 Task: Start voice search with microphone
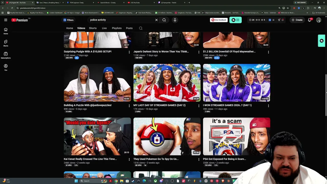click(175, 20)
